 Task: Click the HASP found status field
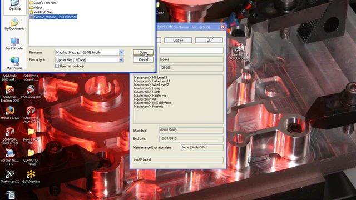178,160
